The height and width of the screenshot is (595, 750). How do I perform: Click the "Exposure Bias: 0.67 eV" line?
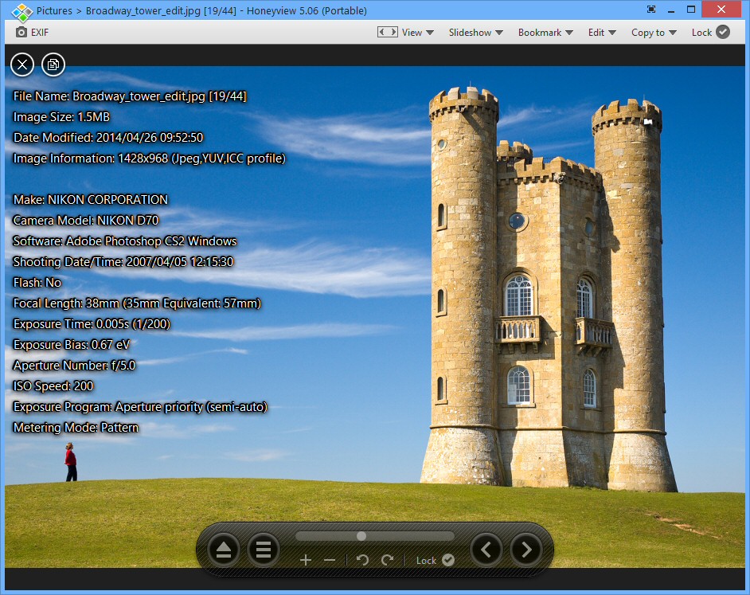pyautogui.click(x=72, y=344)
